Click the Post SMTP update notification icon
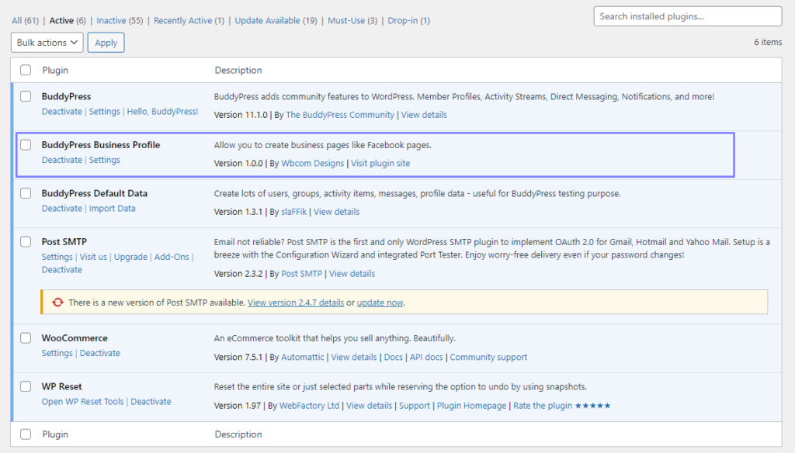 click(57, 302)
